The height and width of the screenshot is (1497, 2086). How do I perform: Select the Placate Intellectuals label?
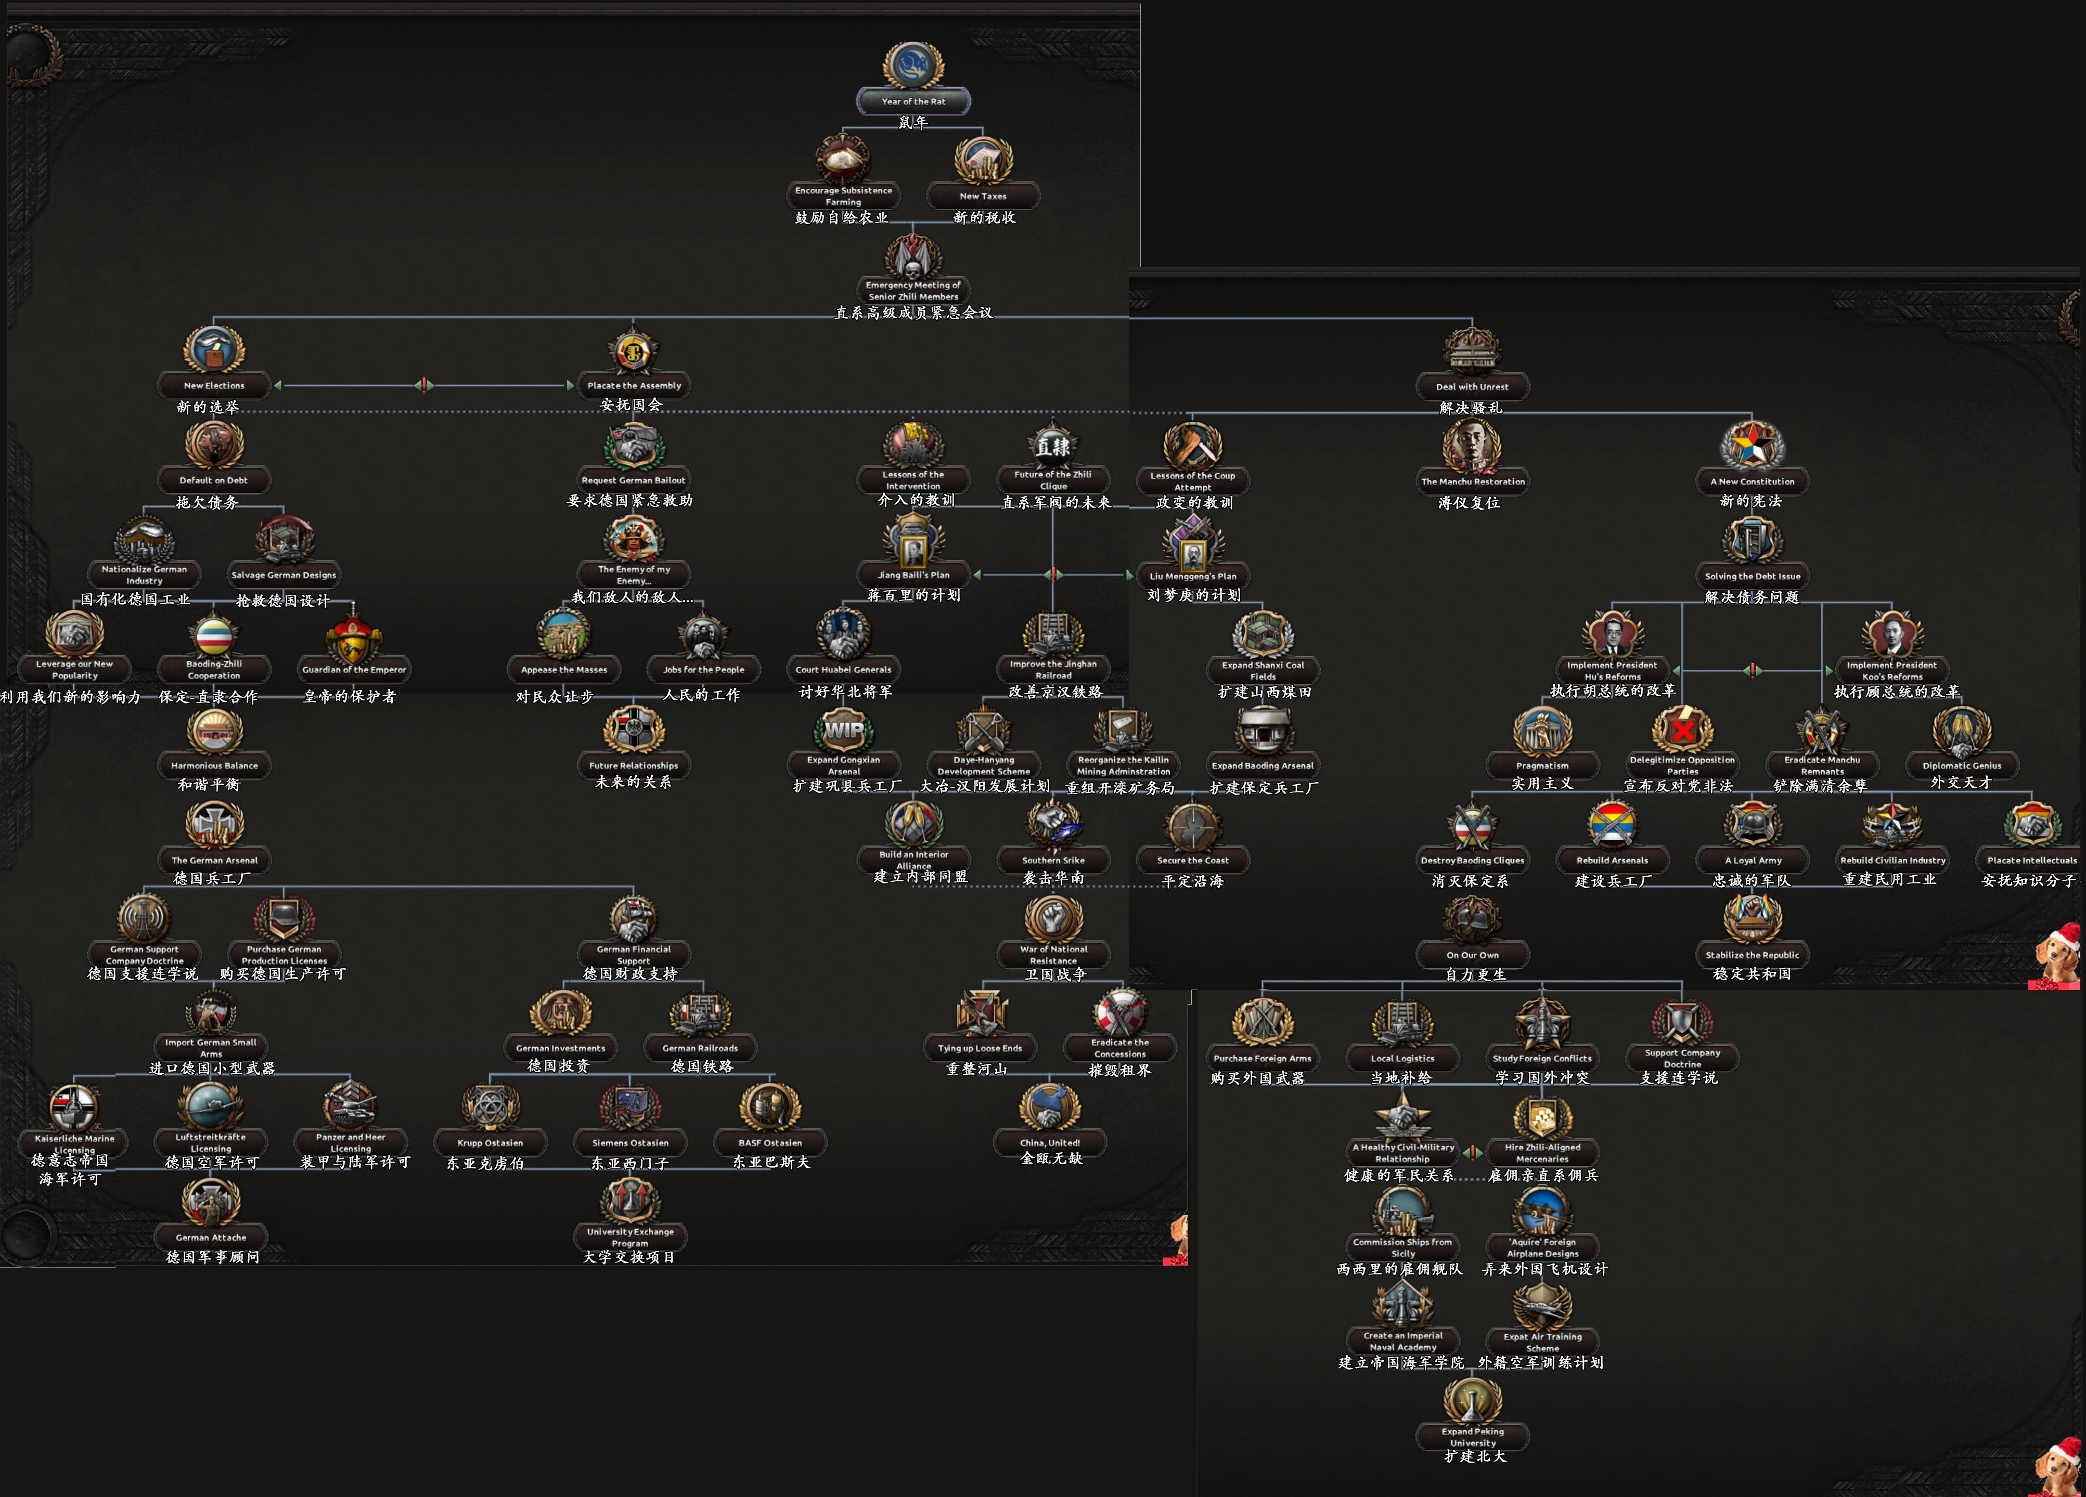[x=2032, y=861]
